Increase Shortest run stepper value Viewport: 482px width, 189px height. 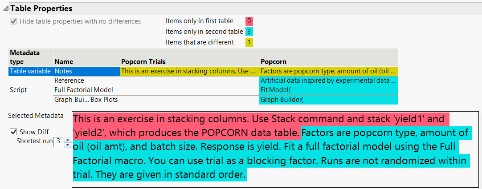(67, 139)
